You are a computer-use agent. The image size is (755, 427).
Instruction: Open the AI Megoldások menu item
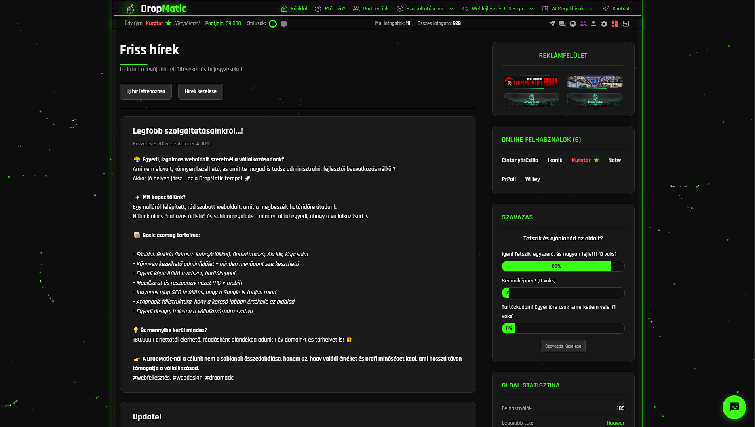click(x=563, y=9)
